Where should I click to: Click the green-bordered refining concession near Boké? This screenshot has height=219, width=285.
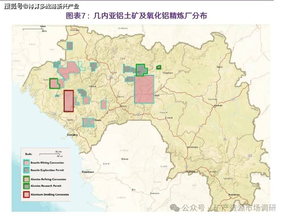pyautogui.click(x=54, y=83)
